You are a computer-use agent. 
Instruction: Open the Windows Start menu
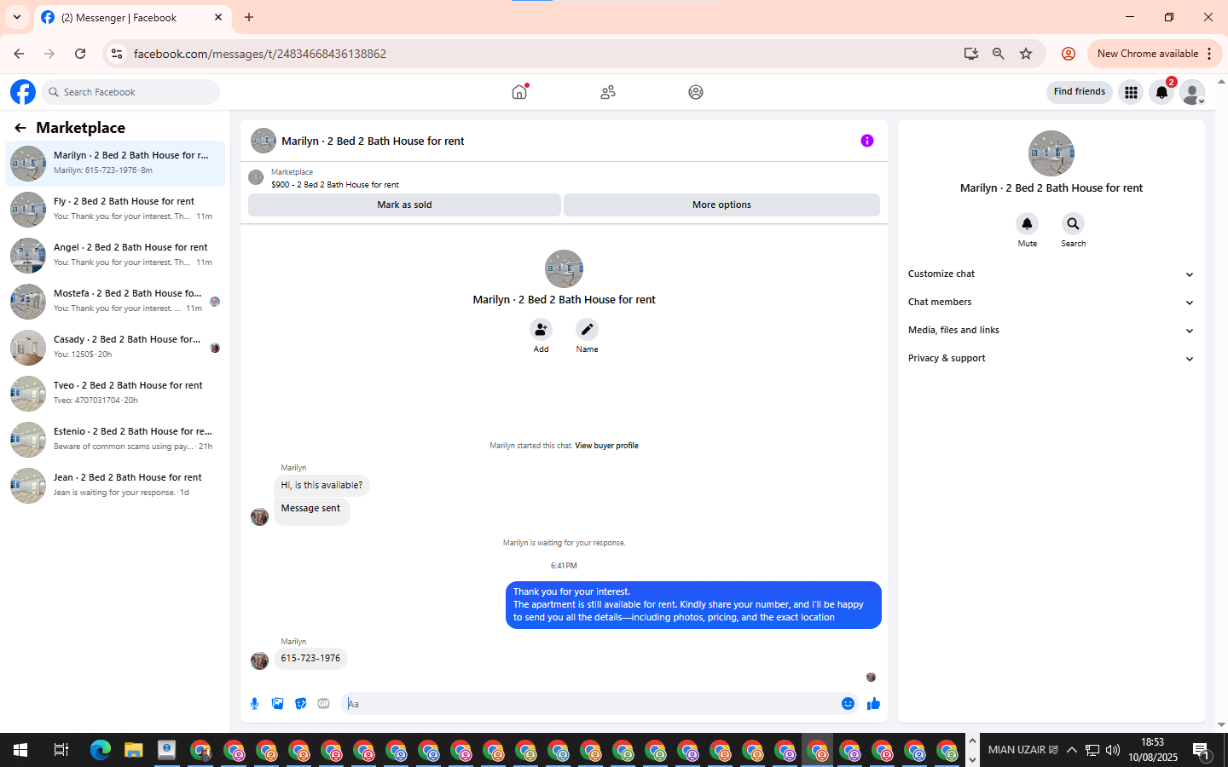(x=20, y=750)
